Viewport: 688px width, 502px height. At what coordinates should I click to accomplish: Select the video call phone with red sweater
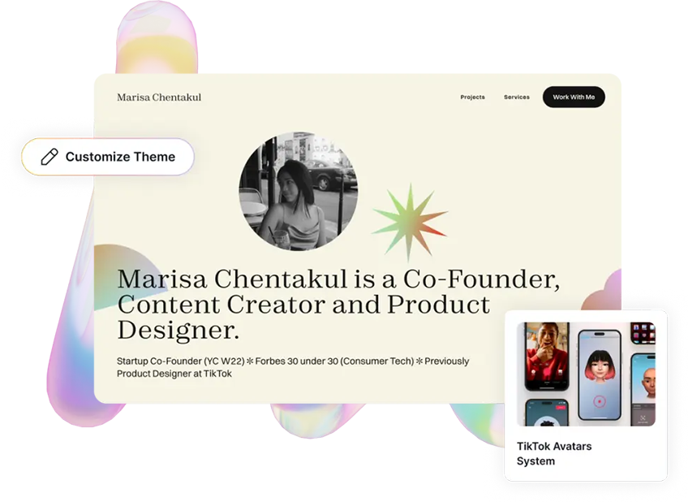click(x=547, y=356)
